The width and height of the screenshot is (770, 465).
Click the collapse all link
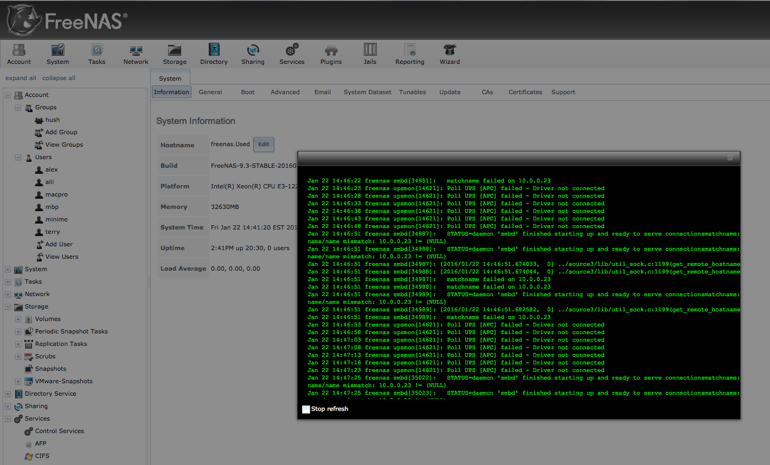59,78
